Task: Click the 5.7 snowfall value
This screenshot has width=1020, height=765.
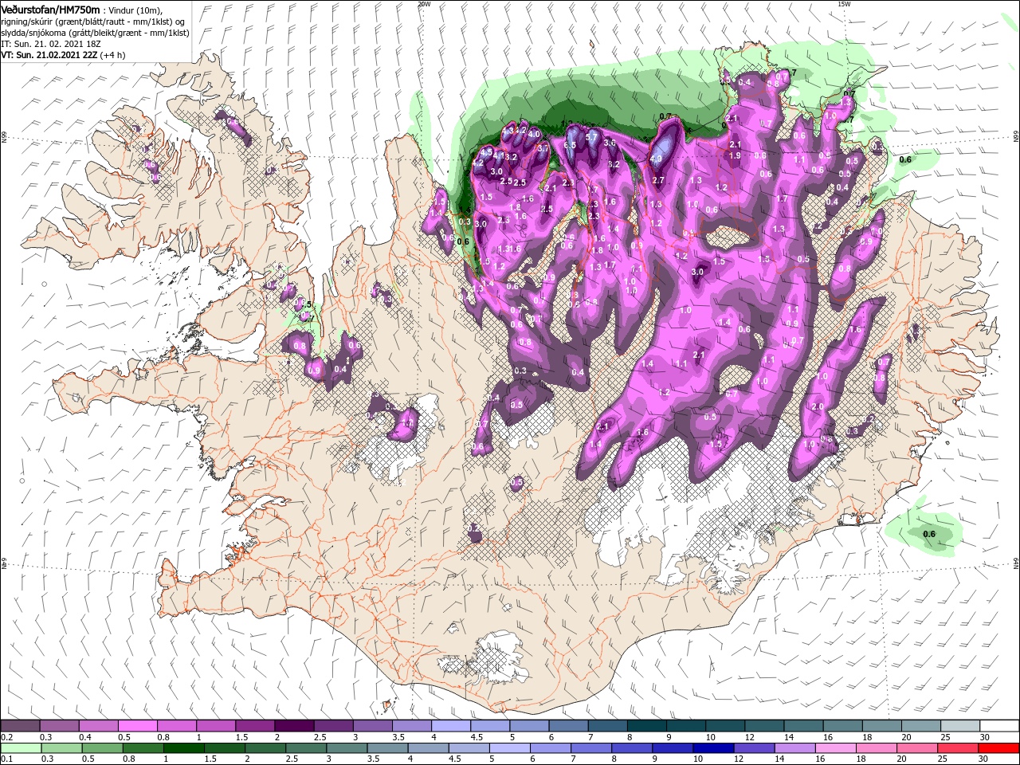Action: (x=591, y=138)
